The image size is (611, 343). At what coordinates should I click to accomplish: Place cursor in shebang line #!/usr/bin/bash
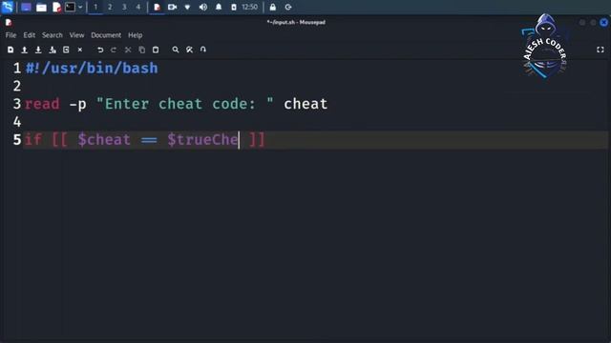(x=92, y=68)
